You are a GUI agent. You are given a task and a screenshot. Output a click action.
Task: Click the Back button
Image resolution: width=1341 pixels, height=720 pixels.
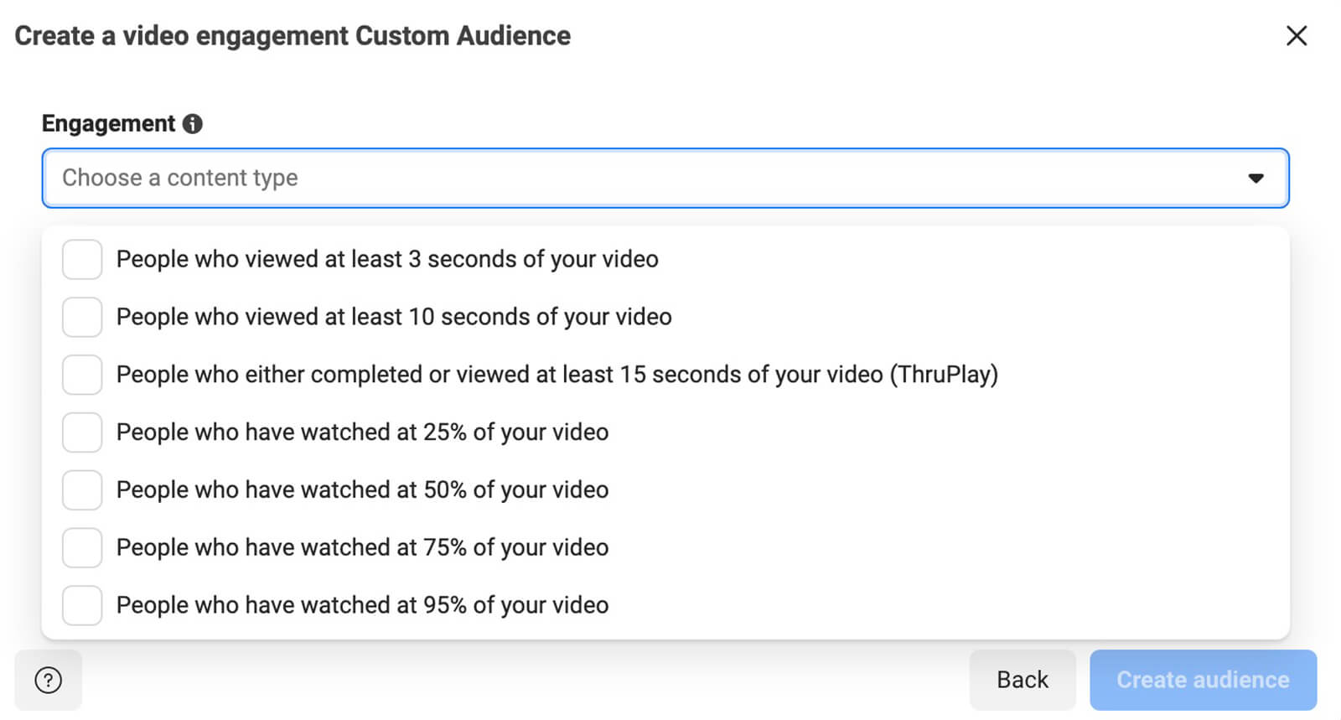(x=1022, y=680)
